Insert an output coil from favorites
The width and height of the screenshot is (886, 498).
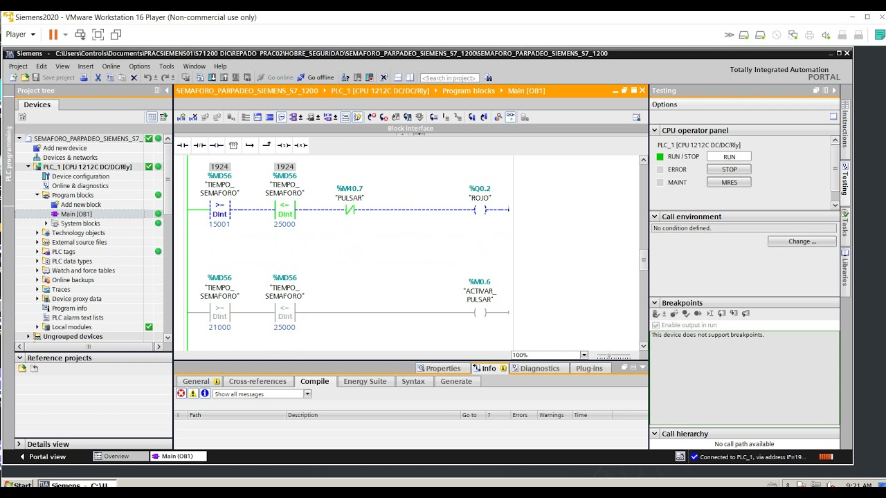[x=216, y=145]
